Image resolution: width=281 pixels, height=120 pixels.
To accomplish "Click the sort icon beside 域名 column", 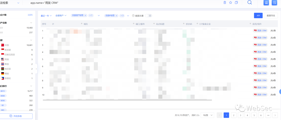I will pyautogui.click(x=82, y=24).
